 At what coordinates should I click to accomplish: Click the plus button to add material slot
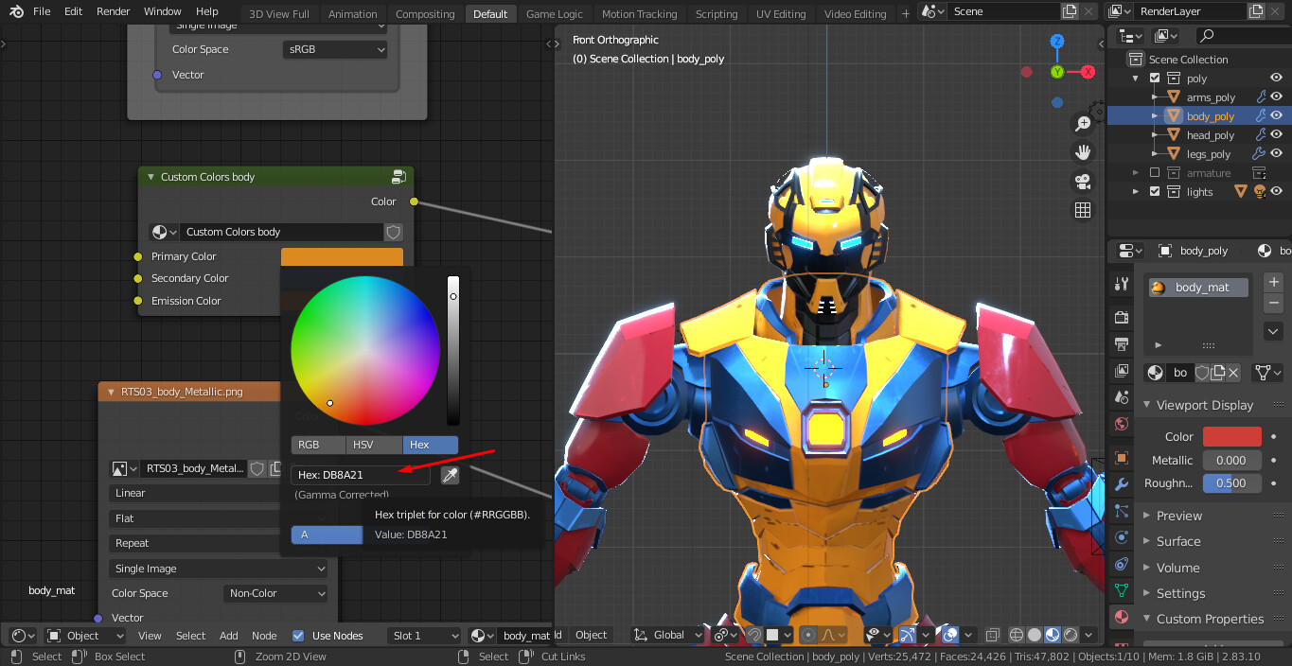click(1273, 281)
